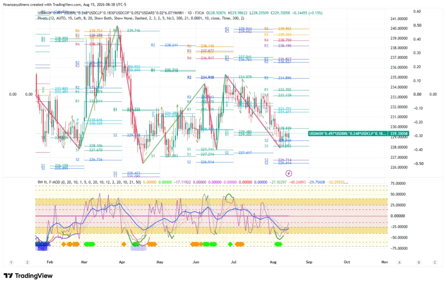The height and width of the screenshot is (285, 446).
Task: Click the Feb label on the time axis
Action: pyautogui.click(x=50, y=262)
